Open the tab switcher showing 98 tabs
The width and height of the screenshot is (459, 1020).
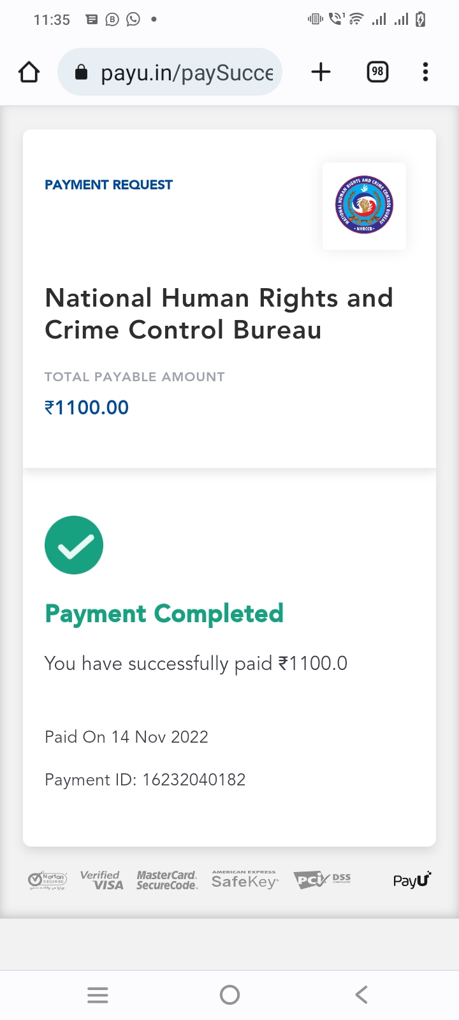pyautogui.click(x=377, y=72)
